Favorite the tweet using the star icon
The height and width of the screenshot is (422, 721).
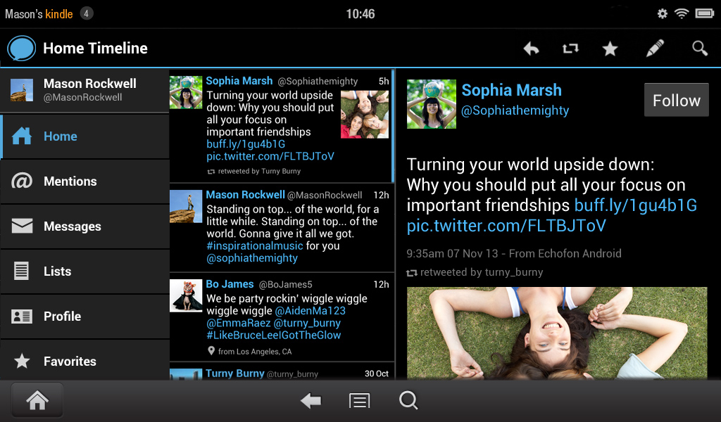[610, 48]
